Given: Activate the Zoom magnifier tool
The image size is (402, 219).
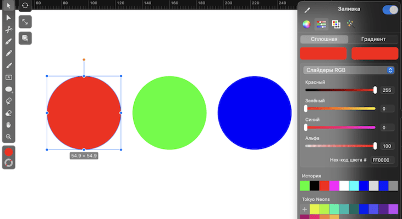Looking at the screenshot, I should click(9, 137).
